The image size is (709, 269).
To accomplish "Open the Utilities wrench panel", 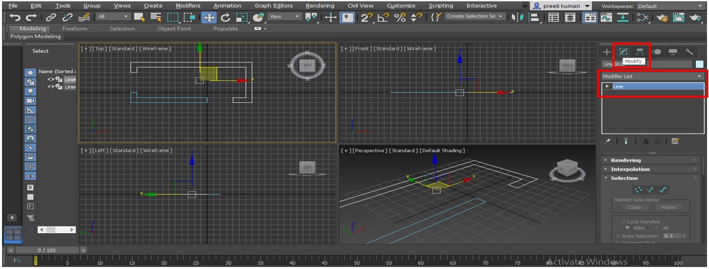I will pyautogui.click(x=690, y=52).
